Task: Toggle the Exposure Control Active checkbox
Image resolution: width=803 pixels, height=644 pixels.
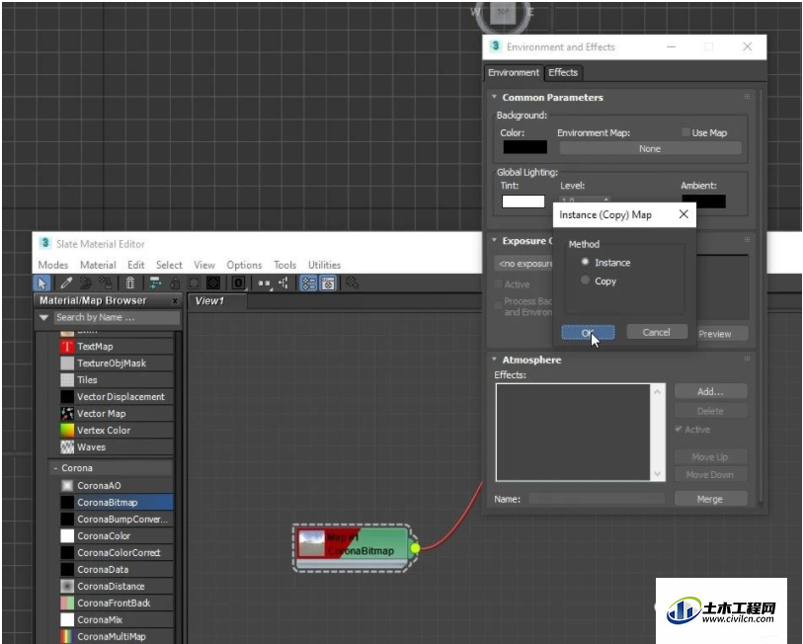Action: (498, 283)
